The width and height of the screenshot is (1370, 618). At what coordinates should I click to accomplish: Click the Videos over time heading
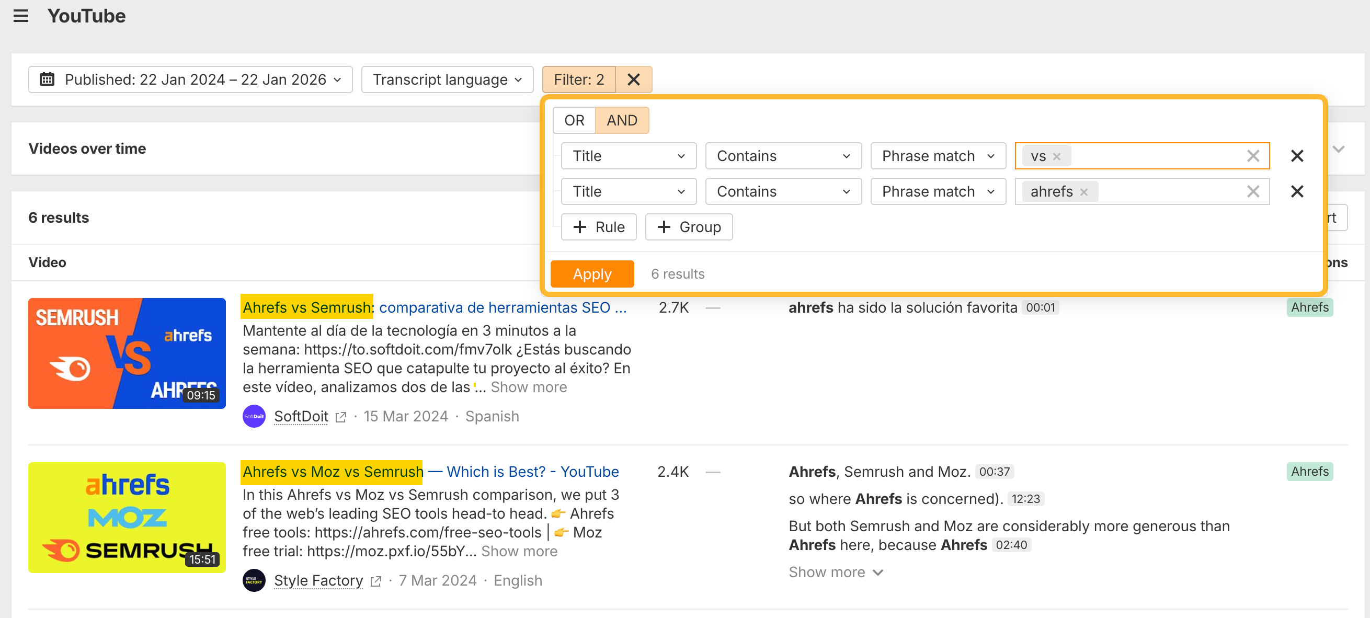click(87, 149)
